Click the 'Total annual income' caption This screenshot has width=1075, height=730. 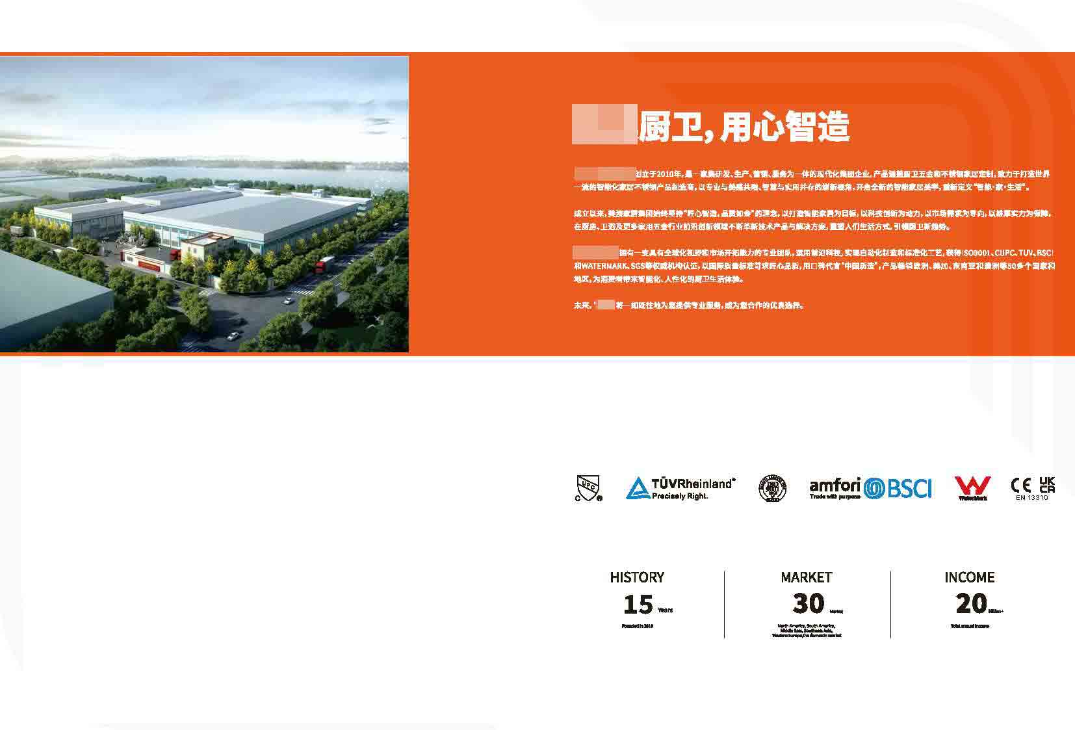[x=969, y=626]
